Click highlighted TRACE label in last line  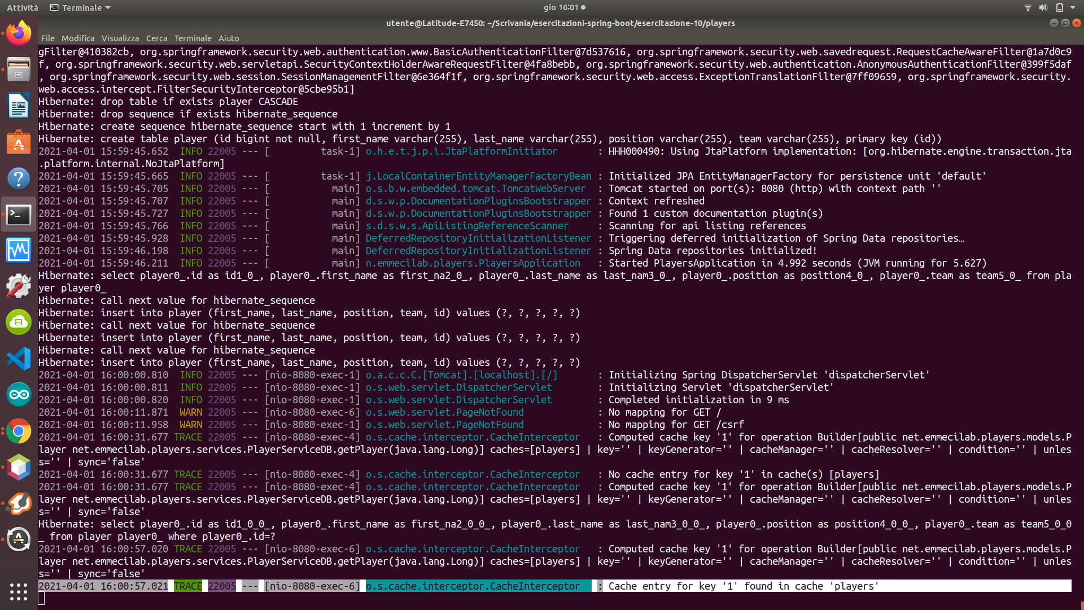(188, 586)
